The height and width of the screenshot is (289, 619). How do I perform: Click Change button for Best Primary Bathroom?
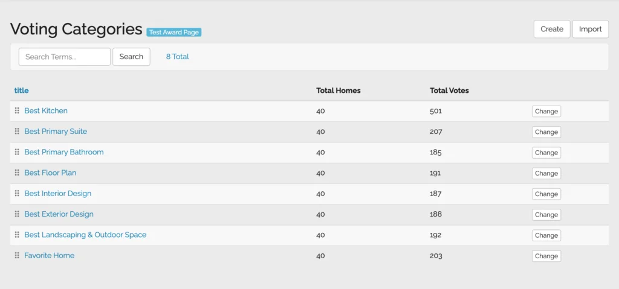point(546,153)
